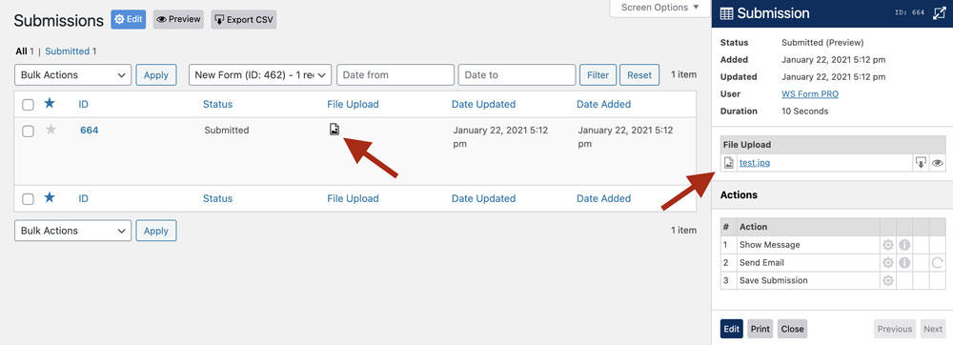The height and width of the screenshot is (345, 953).
Task: Show the Submitted 1 filter view
Action: (x=71, y=51)
